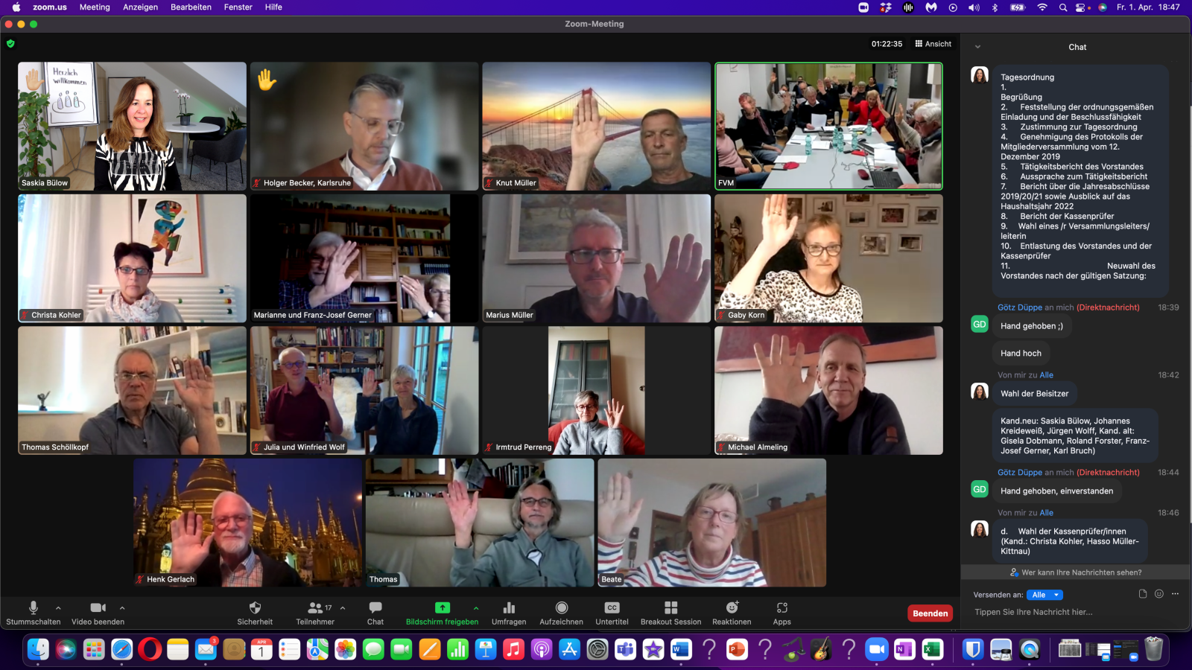Screen dimensions: 1192x670
Task: Enable Untertitel closed captions
Action: point(612,613)
